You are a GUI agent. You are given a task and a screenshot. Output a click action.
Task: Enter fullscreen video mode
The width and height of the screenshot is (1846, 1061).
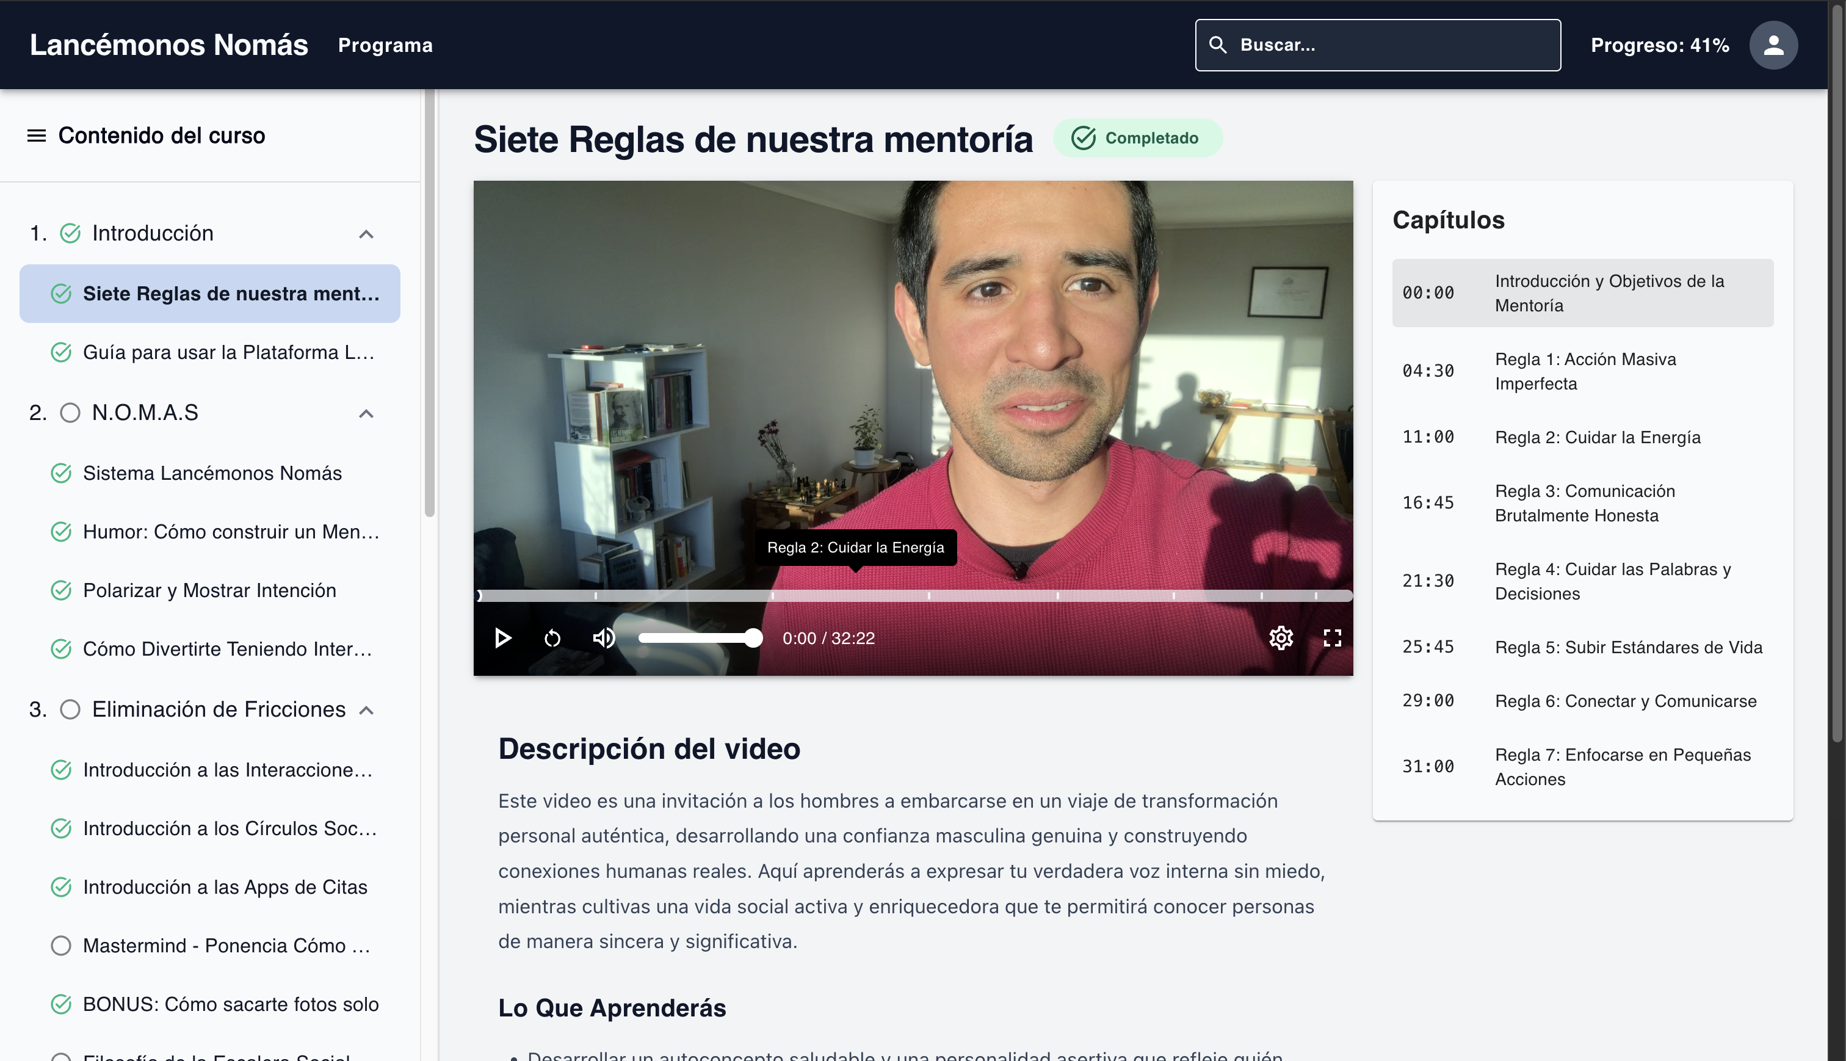[1331, 639]
